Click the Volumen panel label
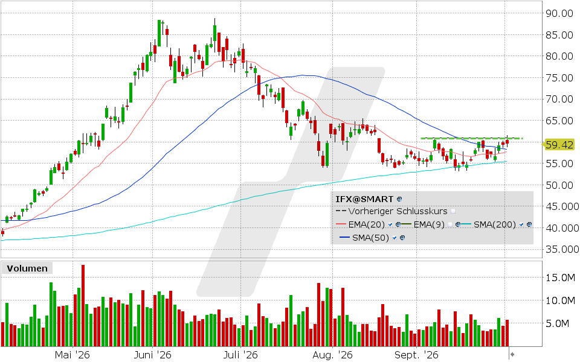 point(27,268)
